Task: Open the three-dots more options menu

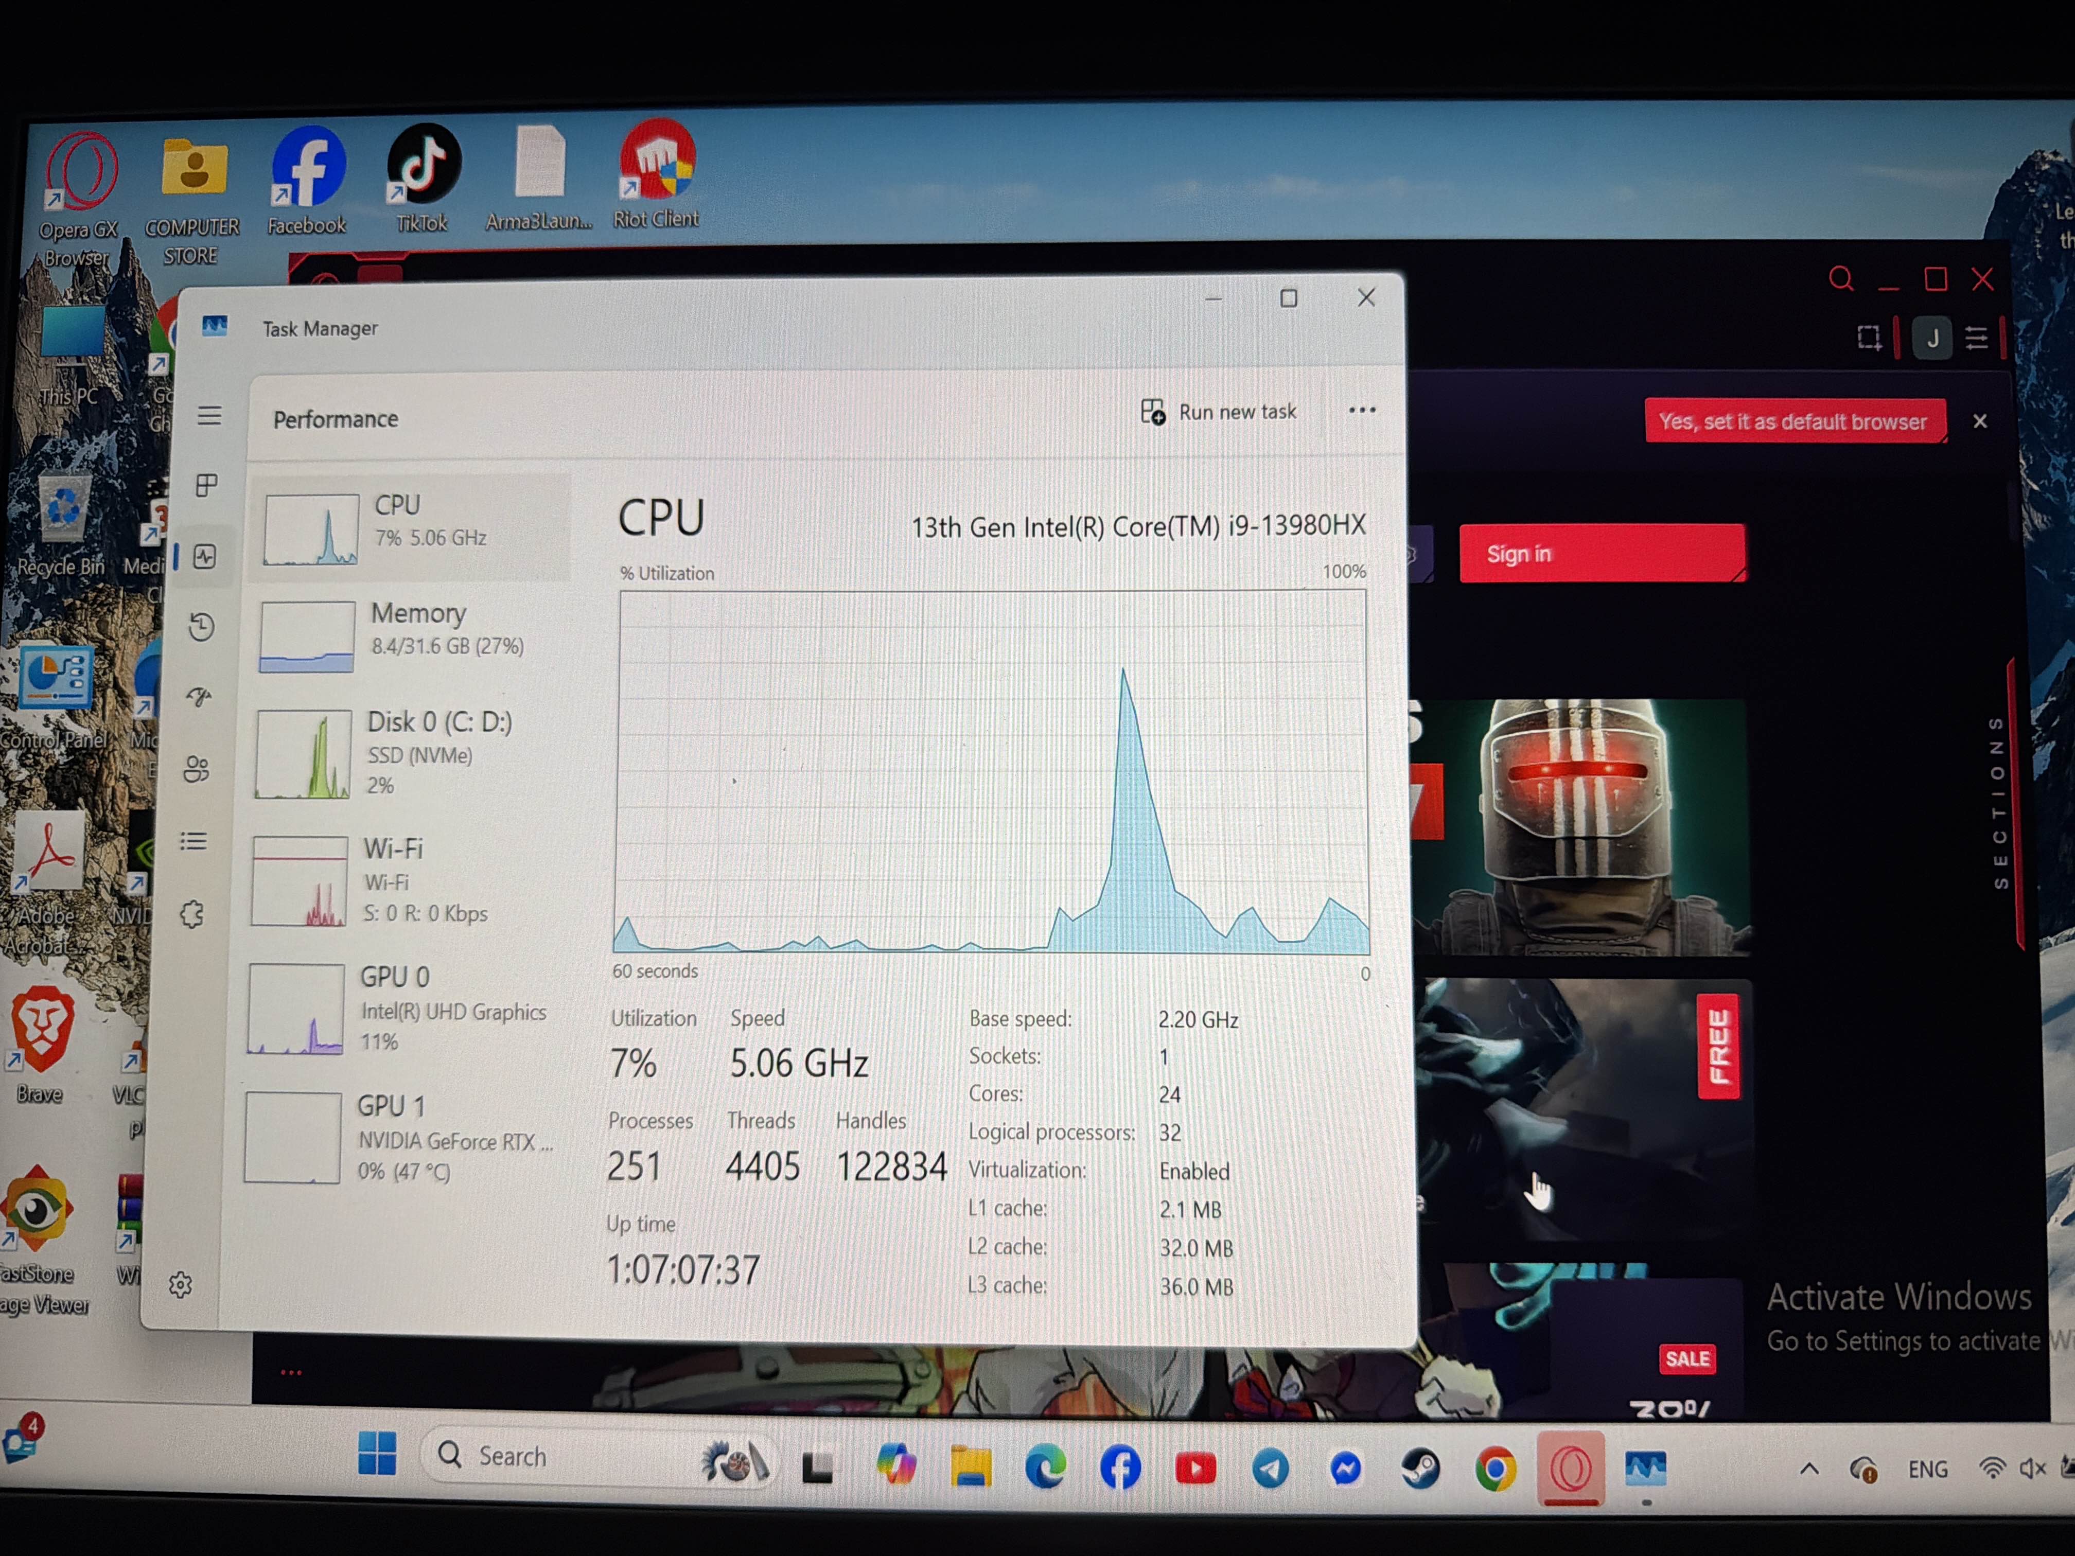Action: click(1361, 411)
